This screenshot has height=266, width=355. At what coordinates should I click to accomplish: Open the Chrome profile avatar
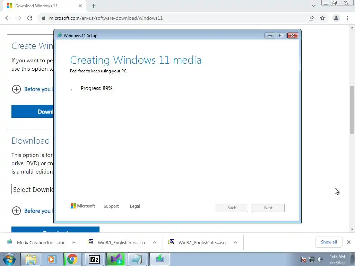[x=336, y=18]
